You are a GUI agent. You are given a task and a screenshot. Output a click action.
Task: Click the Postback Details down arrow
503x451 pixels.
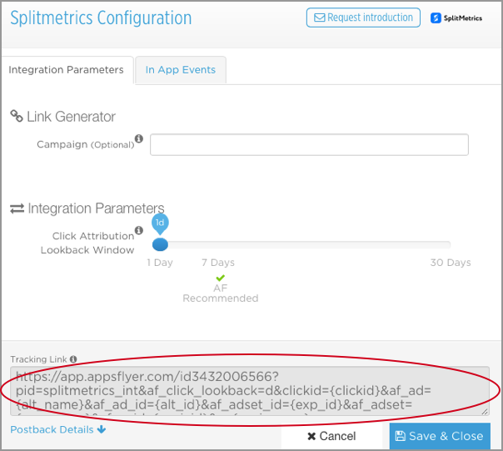click(102, 429)
